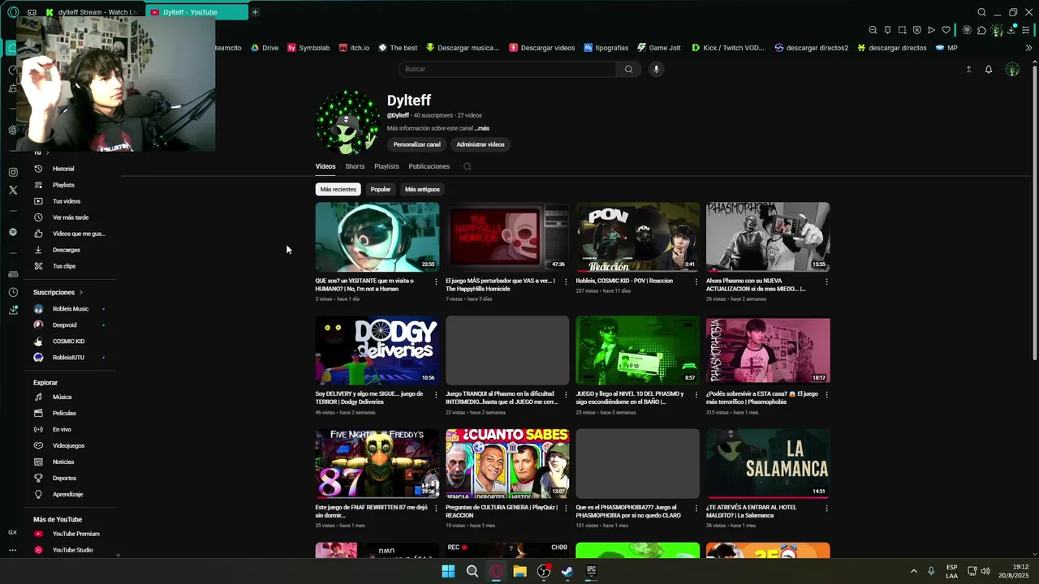Image resolution: width=1039 pixels, height=584 pixels.
Task: Click the heart bookmark icon in toolbar
Action: click(x=946, y=30)
